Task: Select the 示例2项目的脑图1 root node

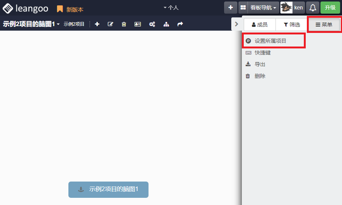Action: (108, 189)
